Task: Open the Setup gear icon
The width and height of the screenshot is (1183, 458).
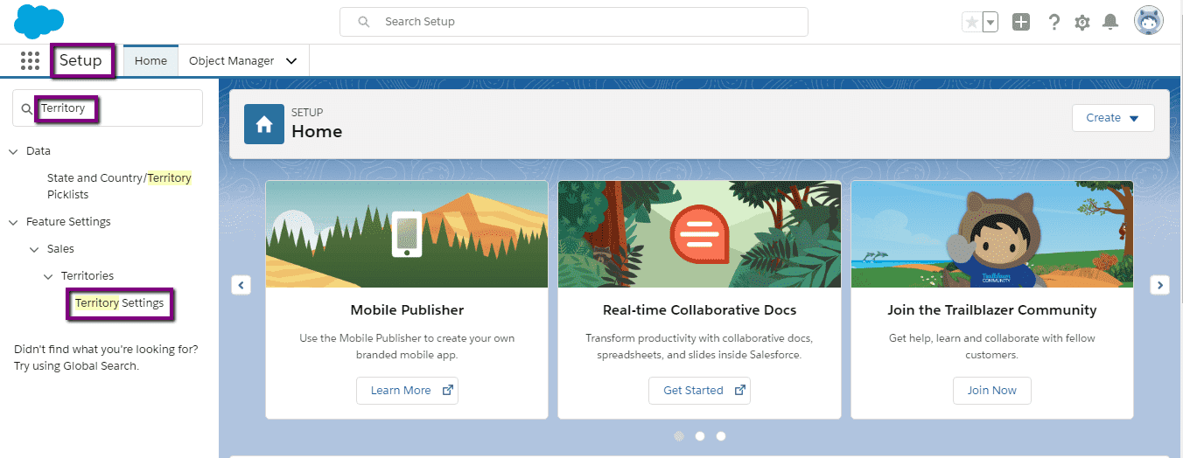Action: coord(1082,23)
